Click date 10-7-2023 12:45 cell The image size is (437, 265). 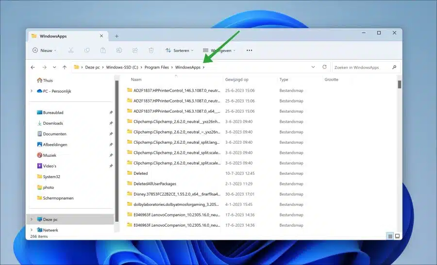(240, 173)
